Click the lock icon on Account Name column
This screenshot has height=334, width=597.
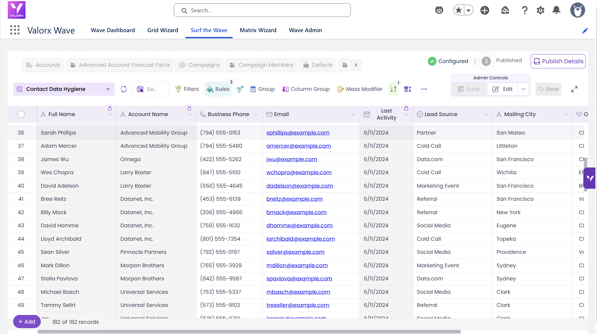189,108
